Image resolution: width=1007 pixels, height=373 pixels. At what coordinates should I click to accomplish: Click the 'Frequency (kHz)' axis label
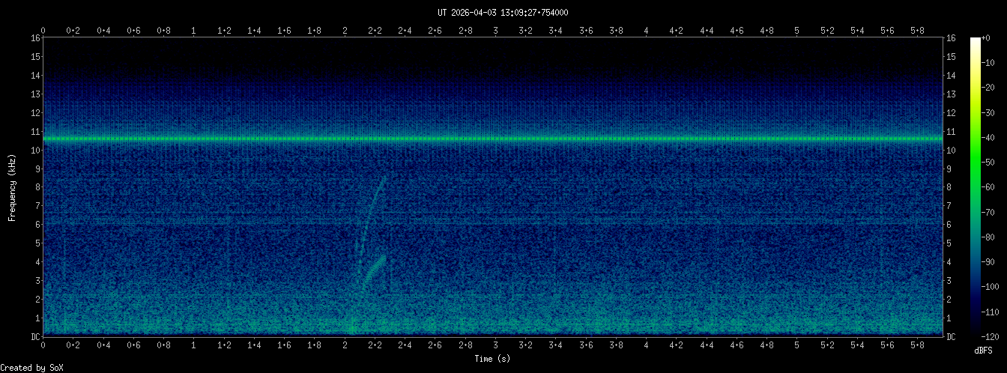[x=12, y=186]
